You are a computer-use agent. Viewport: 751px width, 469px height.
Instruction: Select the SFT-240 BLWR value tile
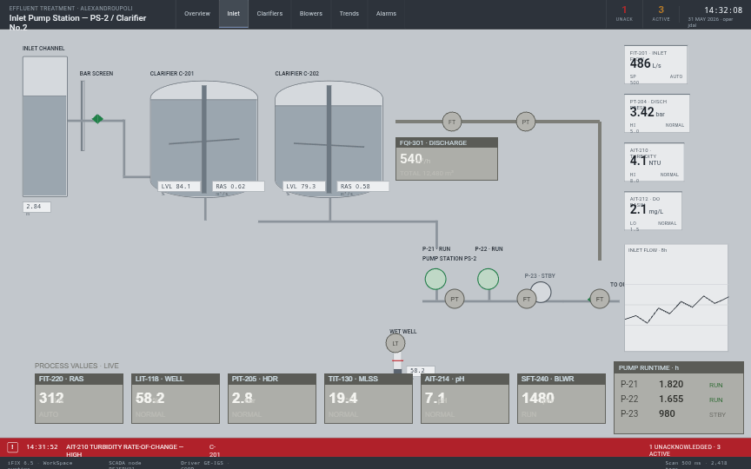[562, 399]
